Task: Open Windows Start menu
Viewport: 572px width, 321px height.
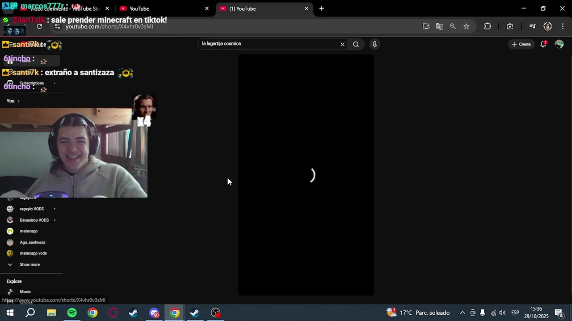Action: tap(10, 313)
